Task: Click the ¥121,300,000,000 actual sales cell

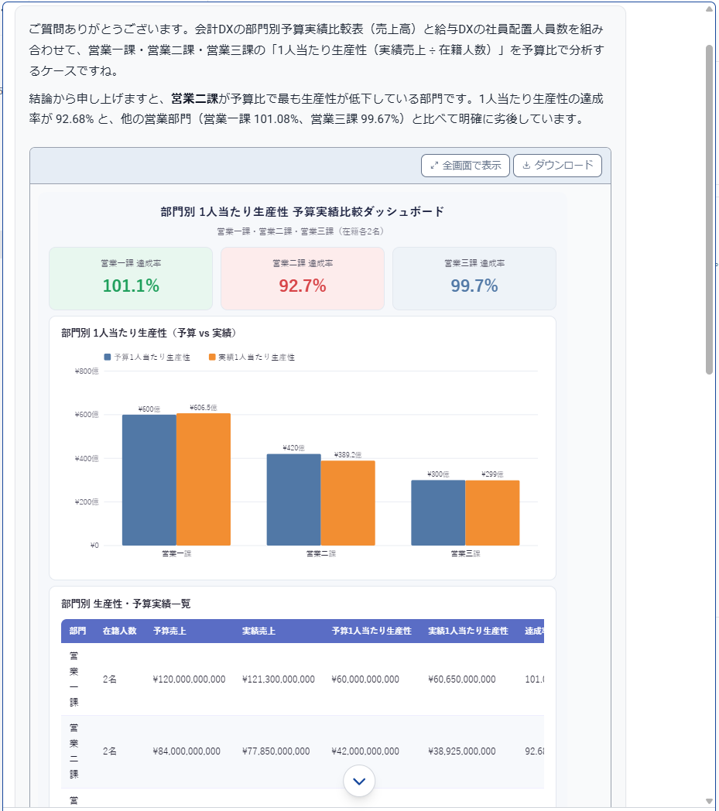Action: pos(279,679)
